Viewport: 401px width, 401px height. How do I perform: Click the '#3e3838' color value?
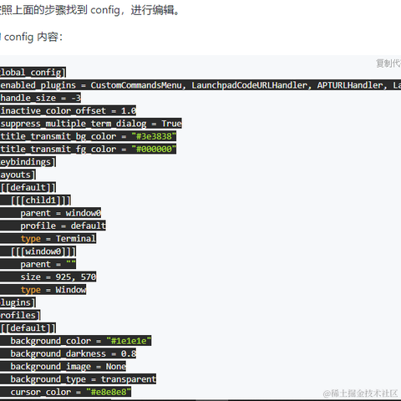154,136
